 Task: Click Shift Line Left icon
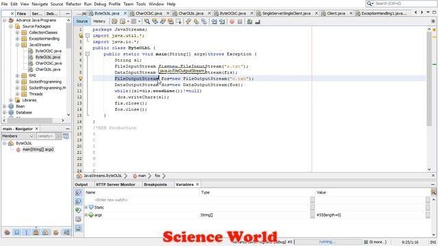coord(214,21)
